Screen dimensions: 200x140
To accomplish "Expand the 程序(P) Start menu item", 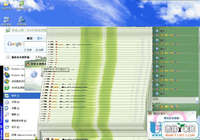I will [22, 96].
